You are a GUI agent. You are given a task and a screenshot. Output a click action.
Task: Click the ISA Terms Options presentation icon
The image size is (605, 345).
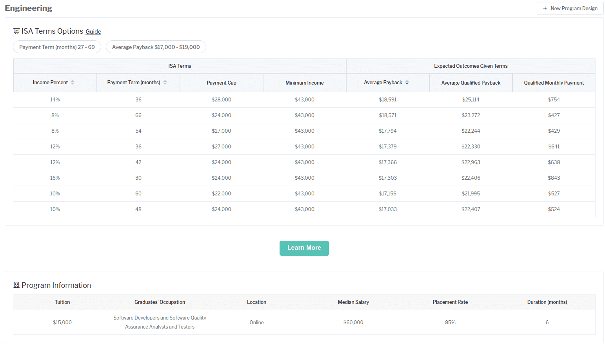click(16, 31)
